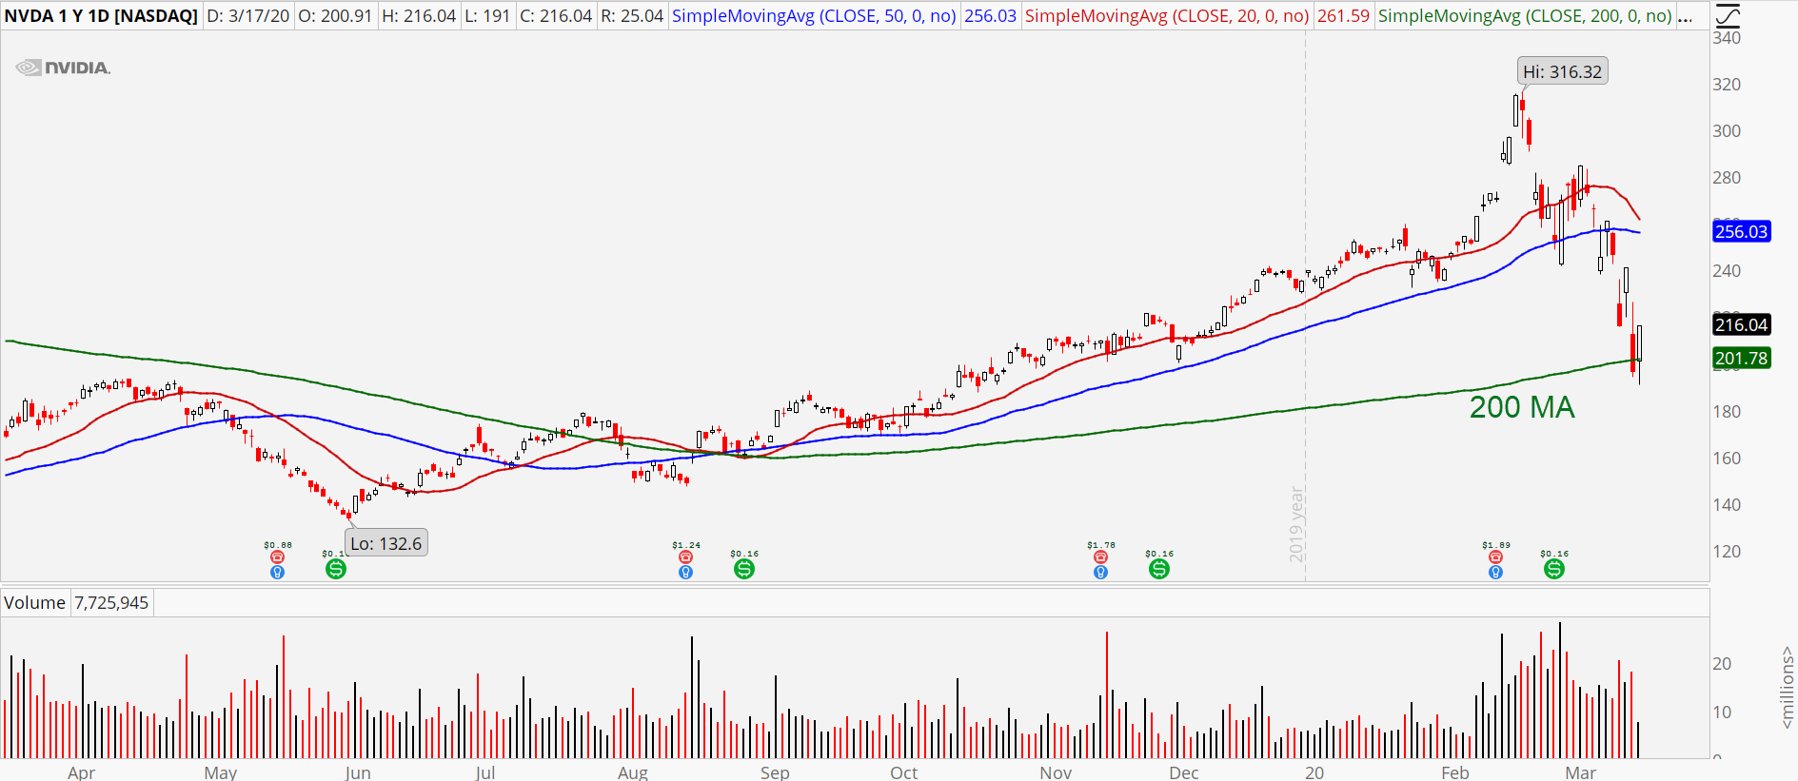Click the date value D: 3/17/20
Screen dimensions: 1798x781
tap(248, 16)
